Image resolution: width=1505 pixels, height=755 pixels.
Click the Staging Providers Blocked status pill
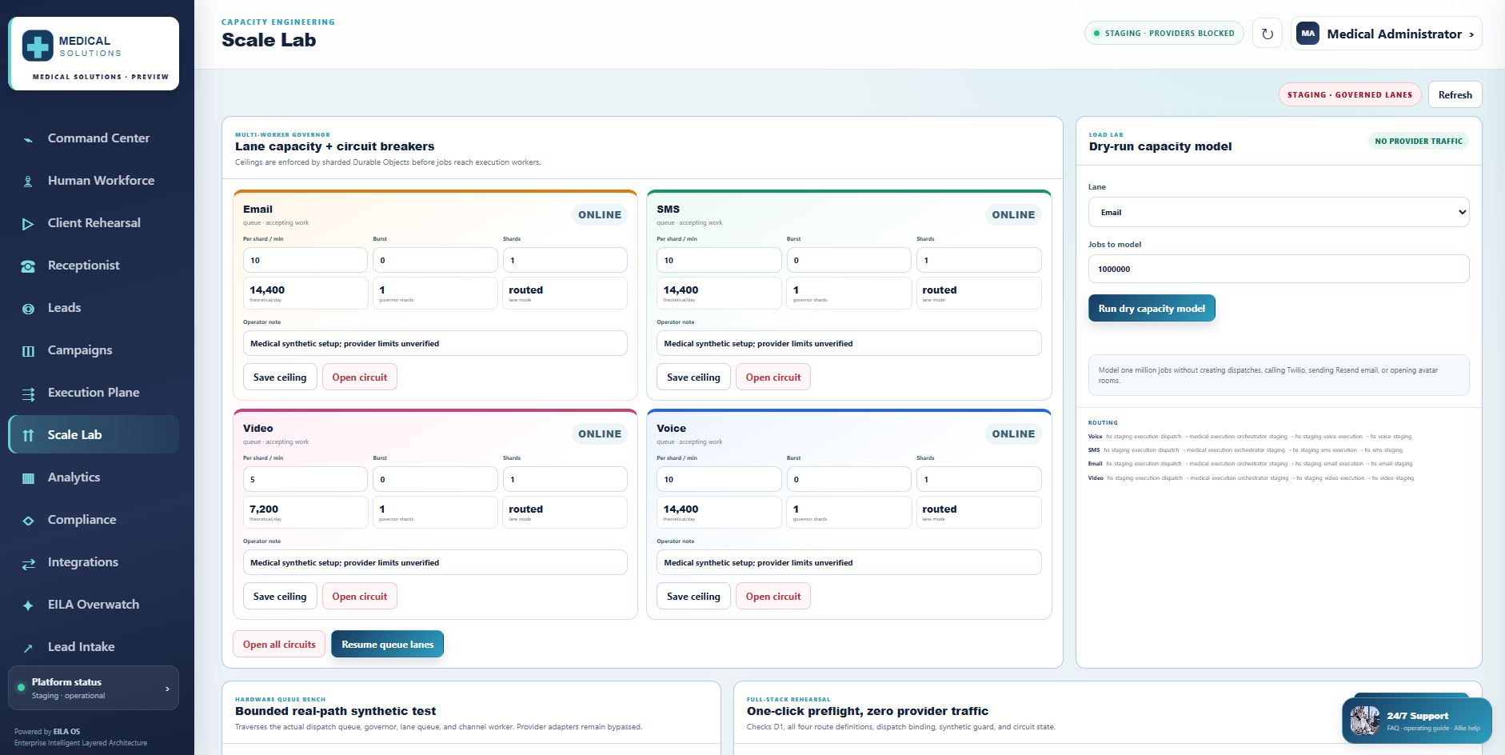point(1164,34)
